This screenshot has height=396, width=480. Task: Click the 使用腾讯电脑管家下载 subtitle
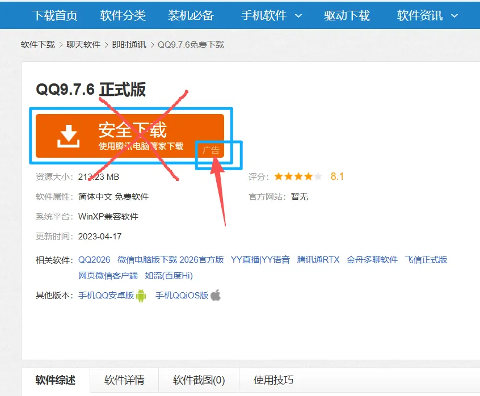(x=141, y=146)
